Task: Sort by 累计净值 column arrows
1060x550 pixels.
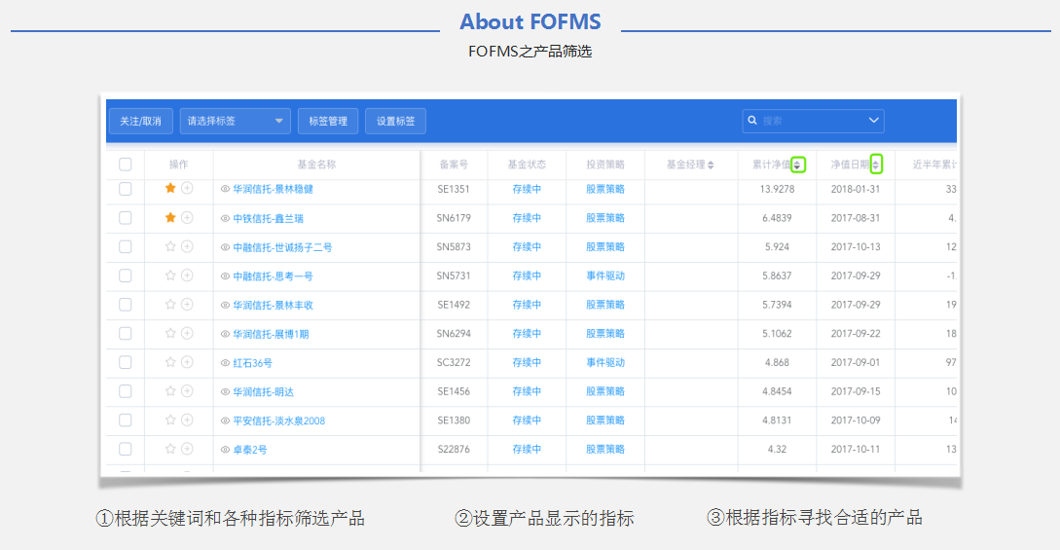Action: click(798, 165)
